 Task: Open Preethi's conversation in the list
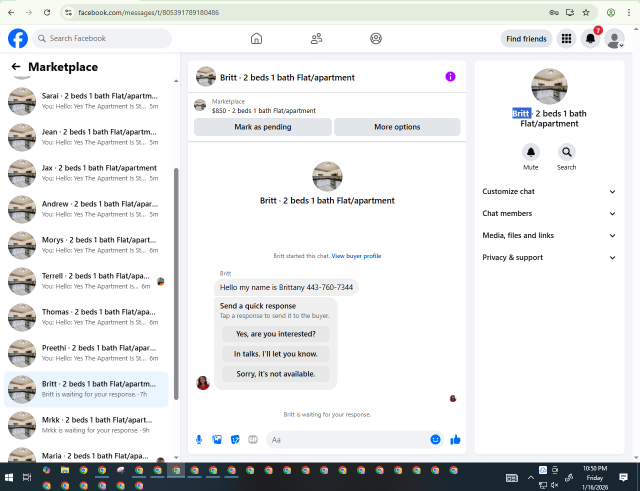pyautogui.click(x=86, y=353)
